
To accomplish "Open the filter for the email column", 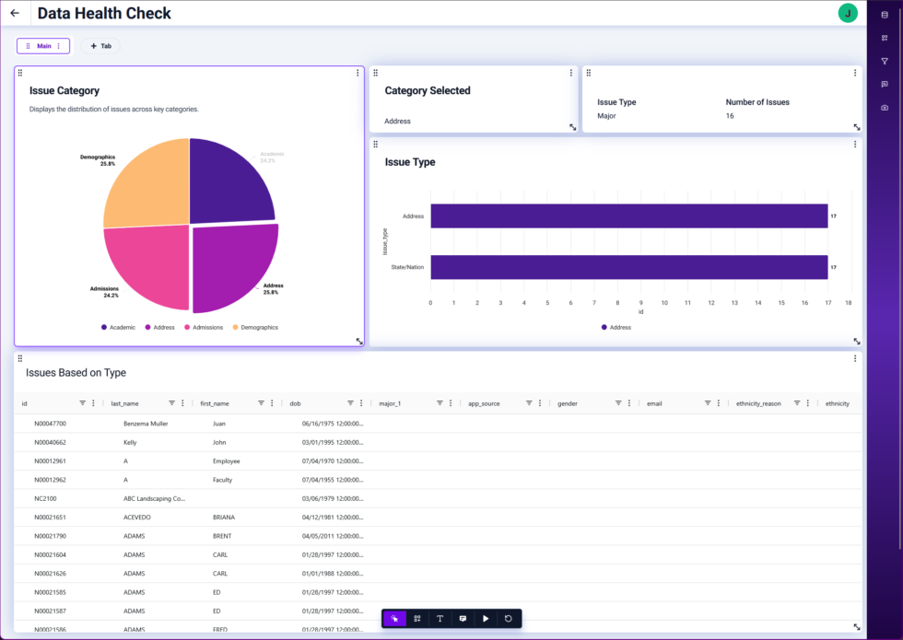I will (708, 403).
